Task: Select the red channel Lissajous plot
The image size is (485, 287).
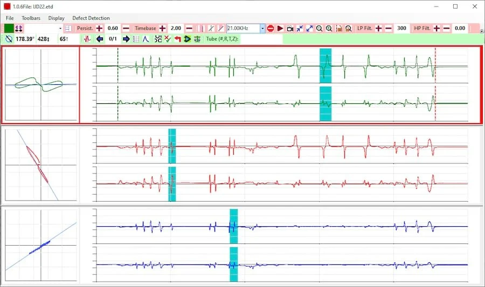Action: pos(41,165)
